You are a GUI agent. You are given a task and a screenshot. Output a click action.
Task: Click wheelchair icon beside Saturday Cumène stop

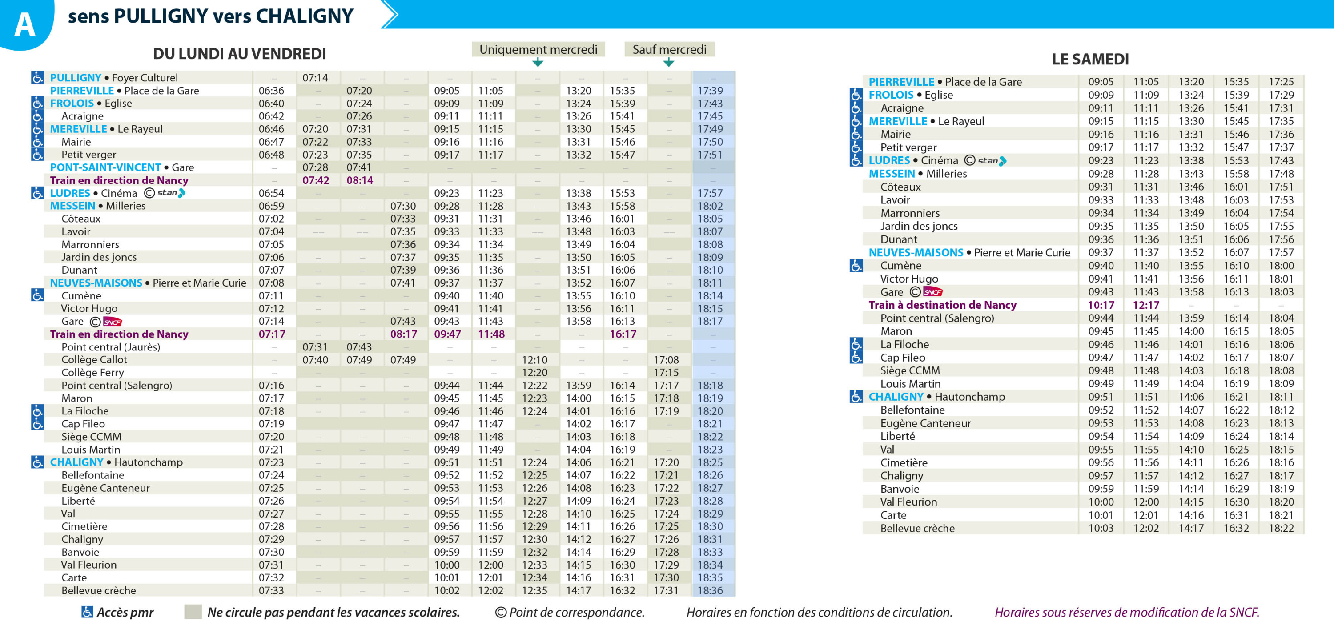856,266
